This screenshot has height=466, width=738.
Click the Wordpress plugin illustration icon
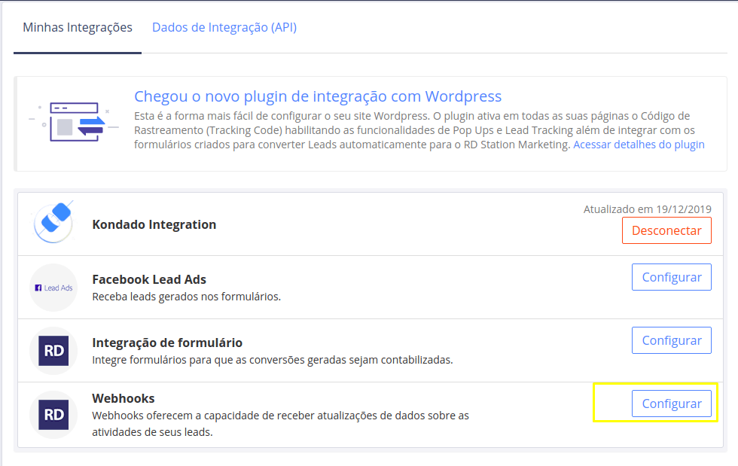click(74, 121)
